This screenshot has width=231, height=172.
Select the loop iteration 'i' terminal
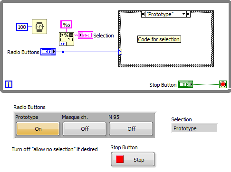pos(9,84)
